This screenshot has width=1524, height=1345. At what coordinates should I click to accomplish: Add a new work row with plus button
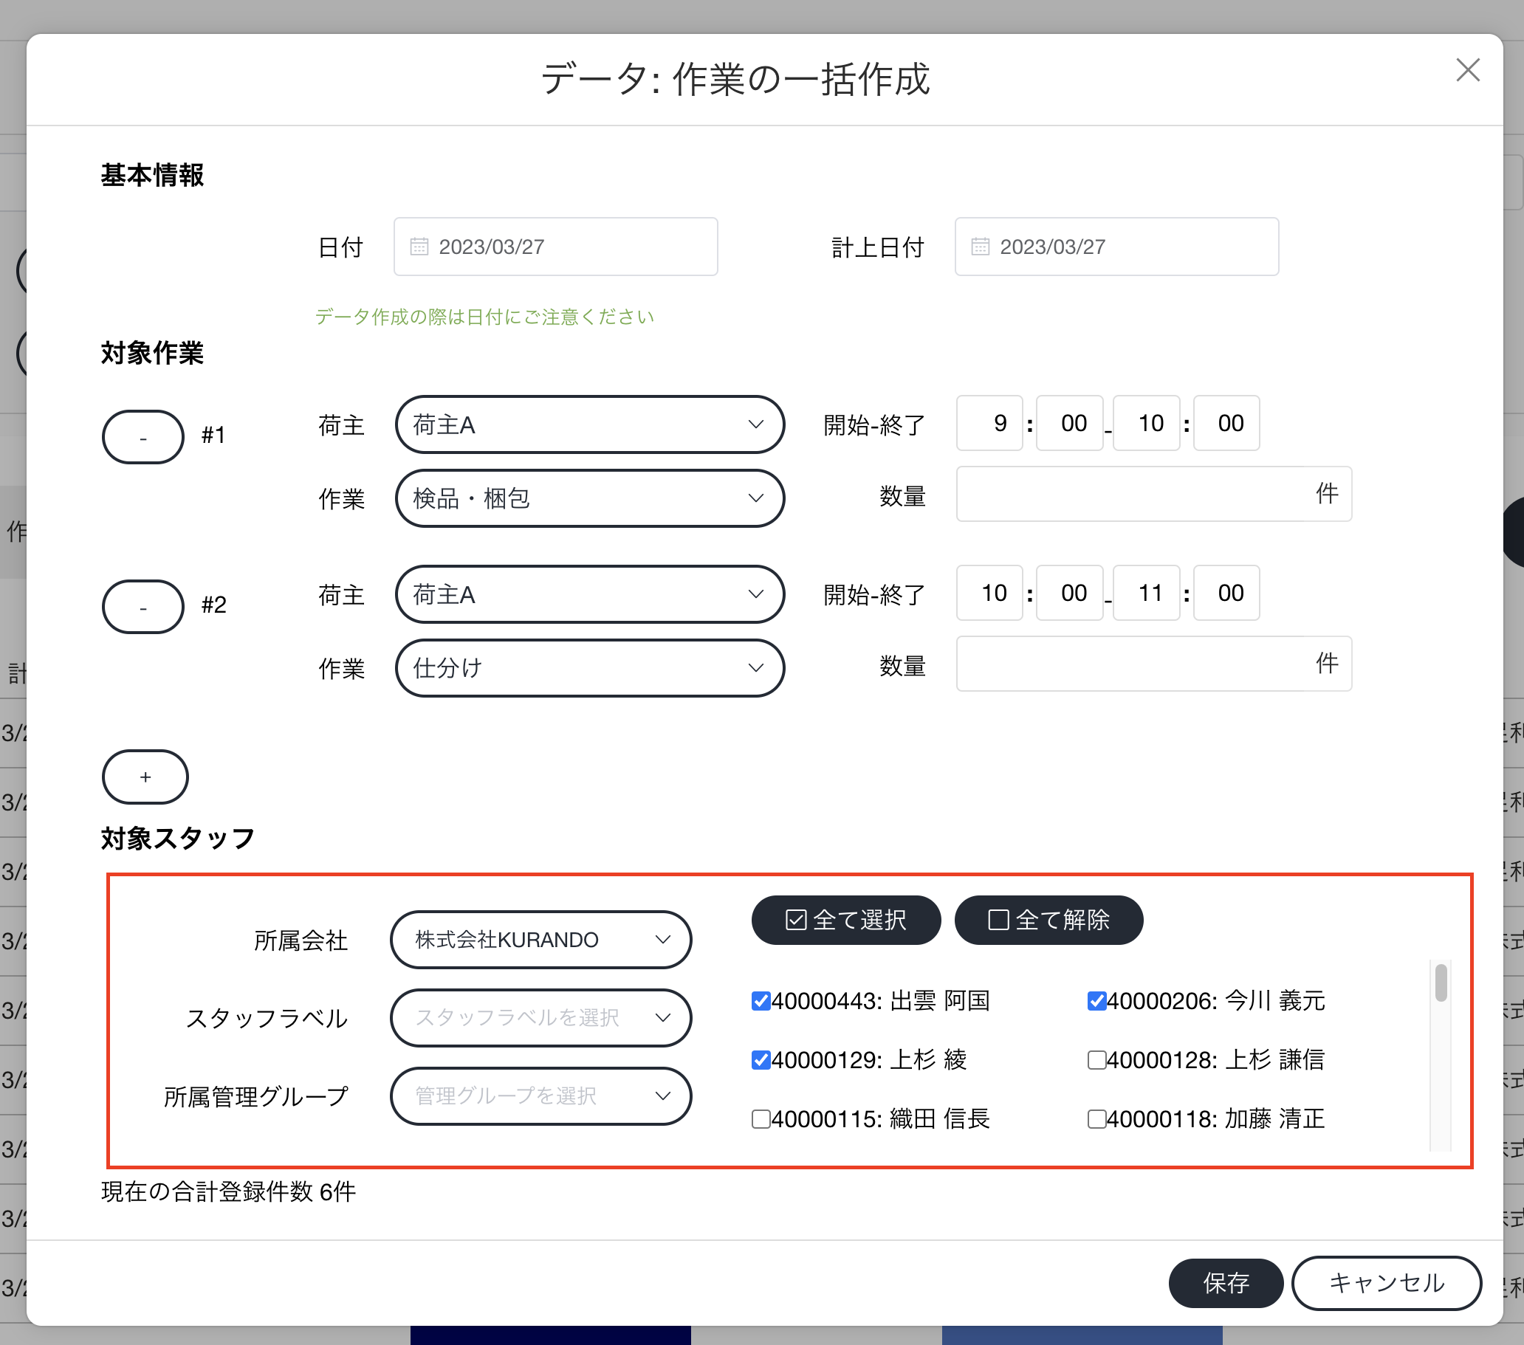145,777
